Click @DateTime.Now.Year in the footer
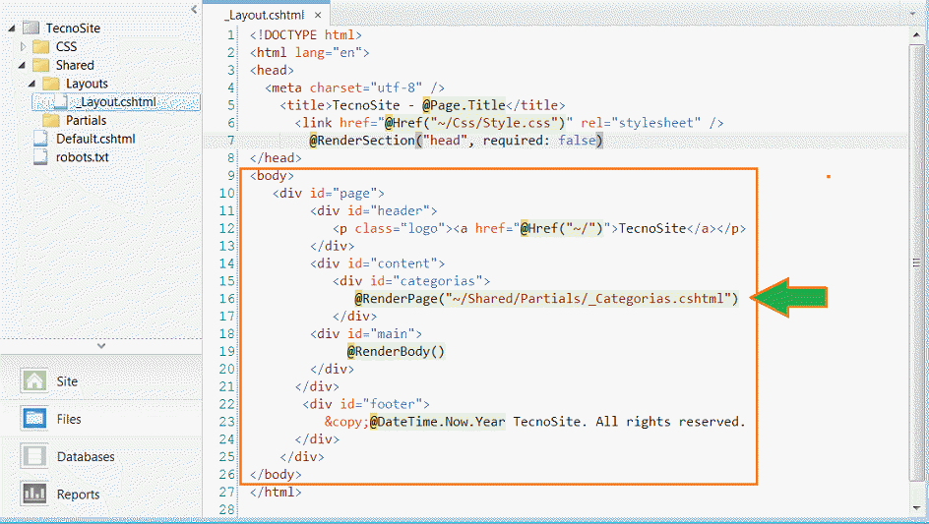Image resolution: width=929 pixels, height=524 pixels. point(437,422)
